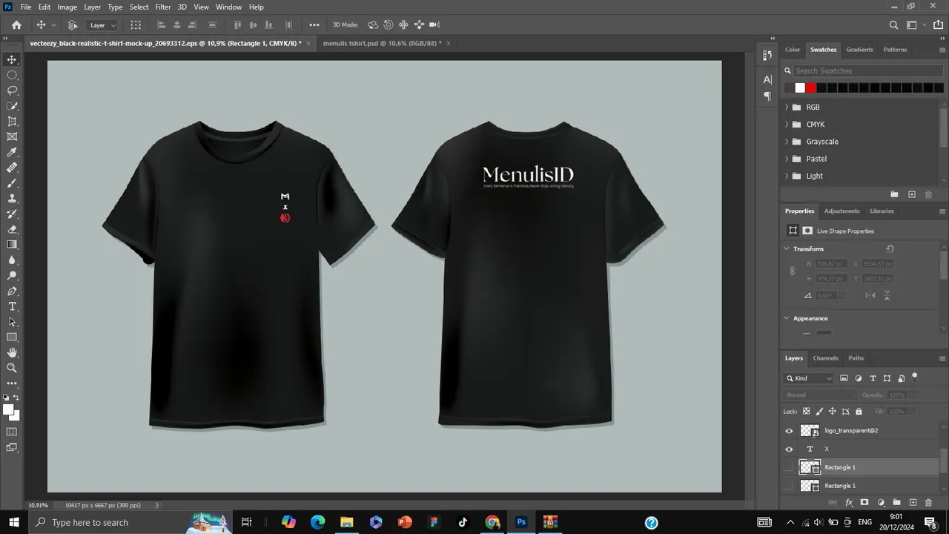
Task: Create new fill or adjustment layer
Action: coord(881,503)
